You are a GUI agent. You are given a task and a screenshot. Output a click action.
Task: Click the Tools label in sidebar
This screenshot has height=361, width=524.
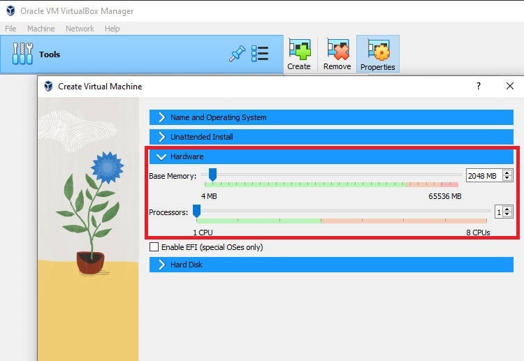pyautogui.click(x=50, y=54)
